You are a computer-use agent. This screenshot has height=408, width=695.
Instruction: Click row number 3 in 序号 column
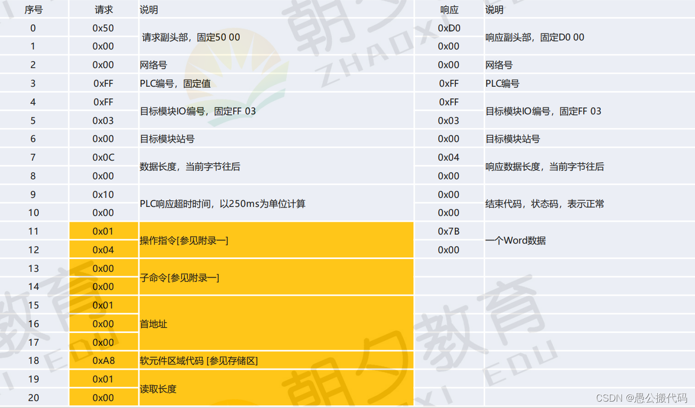pyautogui.click(x=34, y=84)
